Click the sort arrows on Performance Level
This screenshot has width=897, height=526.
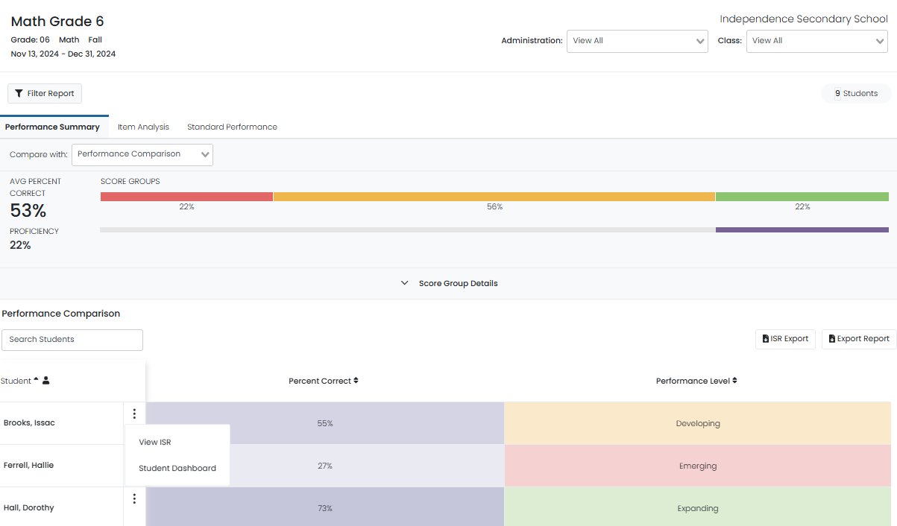(x=735, y=380)
